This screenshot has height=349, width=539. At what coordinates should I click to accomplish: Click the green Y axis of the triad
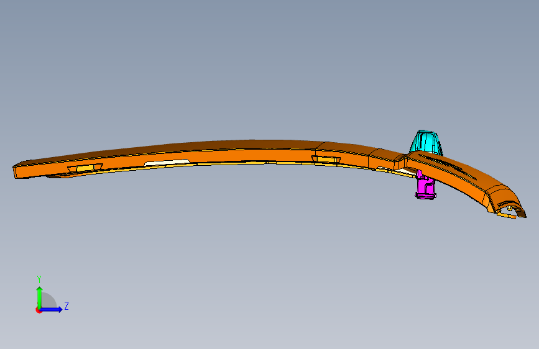40,297
